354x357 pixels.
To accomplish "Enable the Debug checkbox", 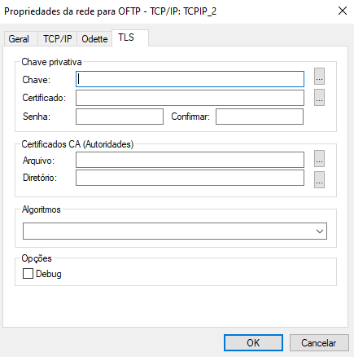I will [28, 274].
